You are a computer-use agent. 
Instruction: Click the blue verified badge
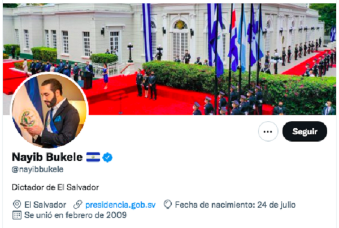[x=107, y=157]
